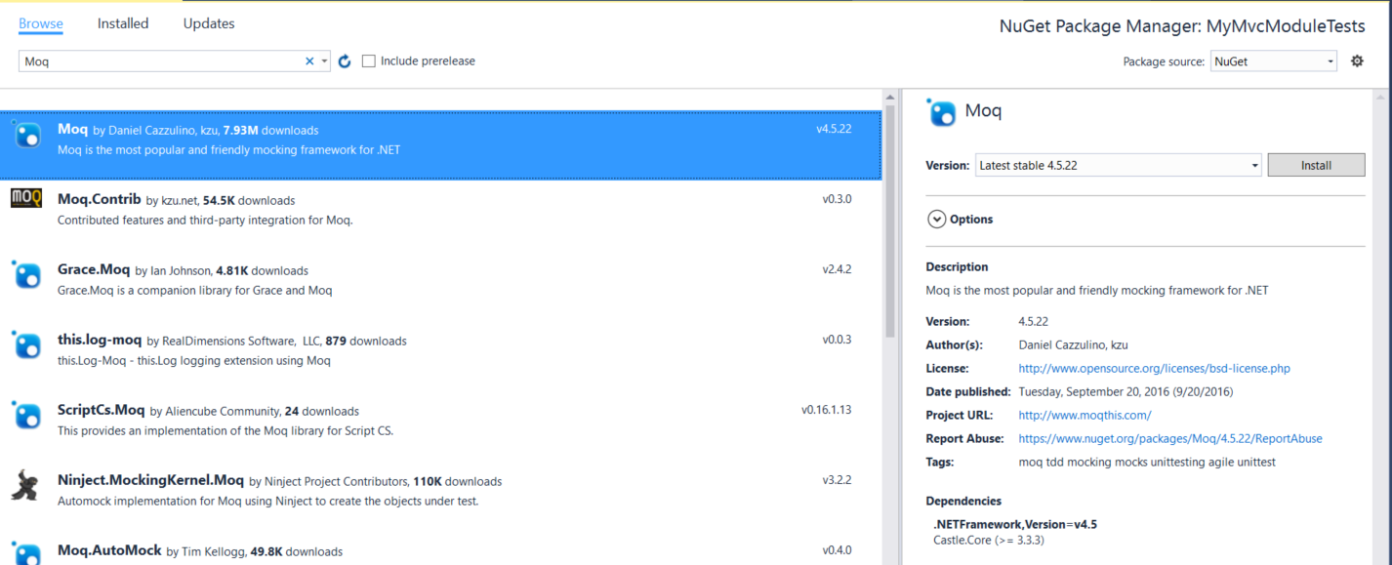Open the moqthis.com project URL
1392x565 pixels.
pyautogui.click(x=1085, y=416)
